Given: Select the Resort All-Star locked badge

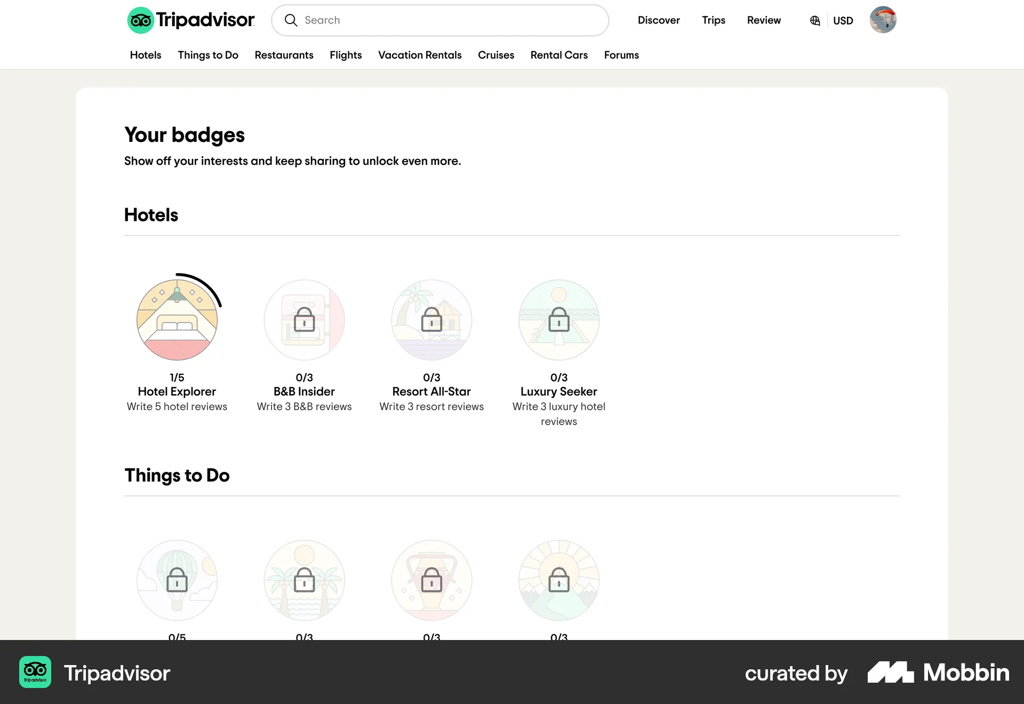Looking at the screenshot, I should 431,319.
